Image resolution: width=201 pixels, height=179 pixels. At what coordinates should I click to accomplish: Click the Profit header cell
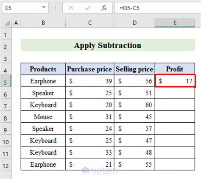point(175,69)
